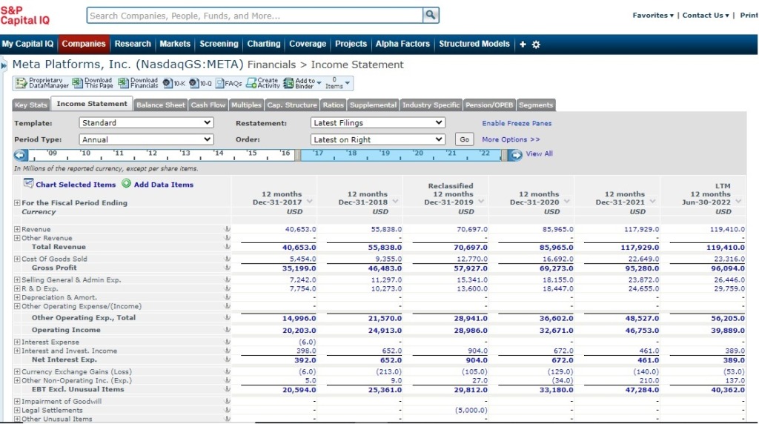The width and height of the screenshot is (759, 424).
Task: Click the chart icon beside Revenue row
Action: [227, 230]
